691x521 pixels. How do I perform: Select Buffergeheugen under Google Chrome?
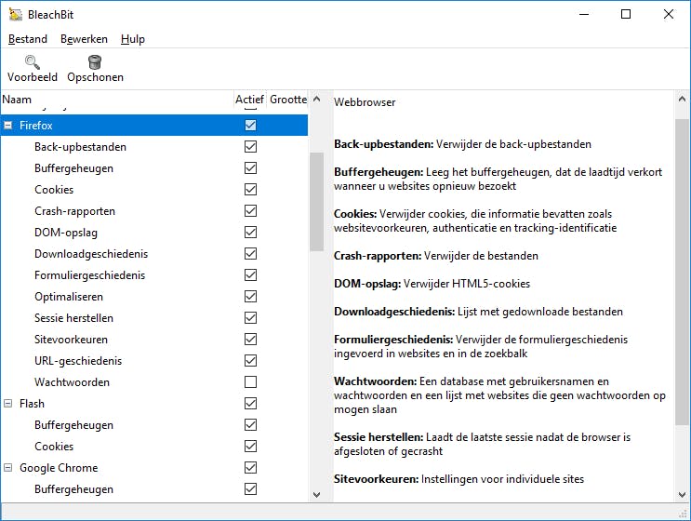point(154,488)
